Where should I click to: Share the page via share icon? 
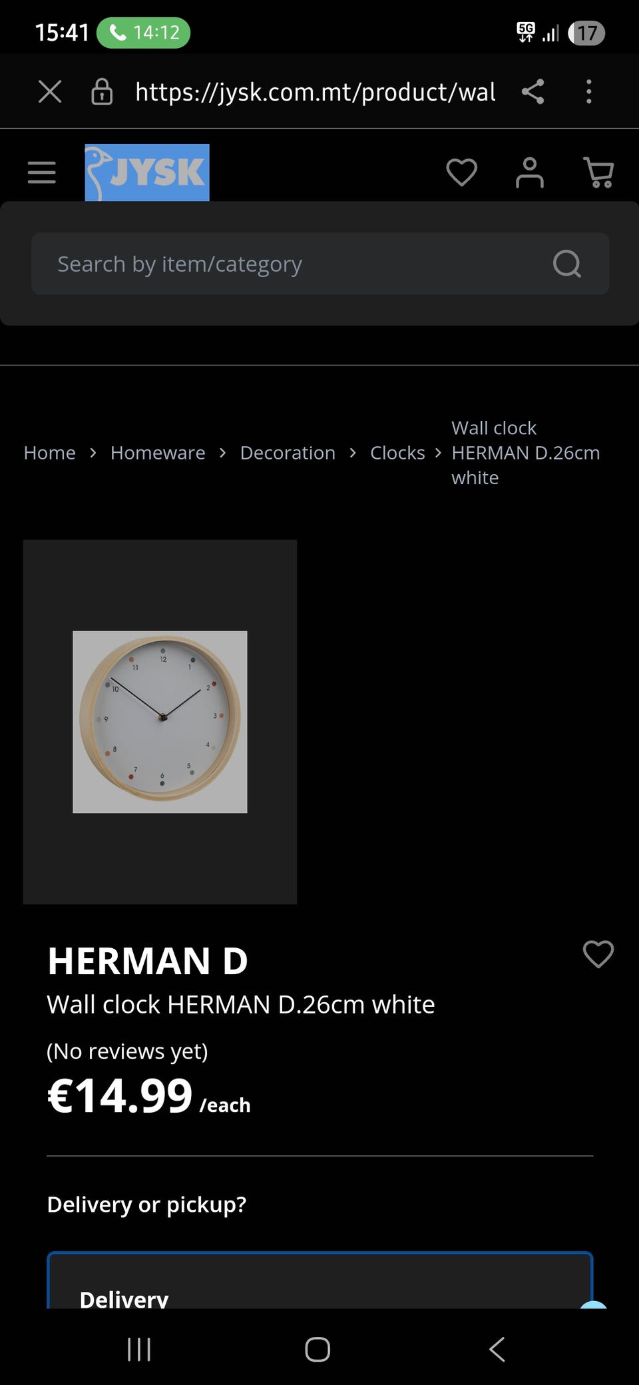(532, 91)
